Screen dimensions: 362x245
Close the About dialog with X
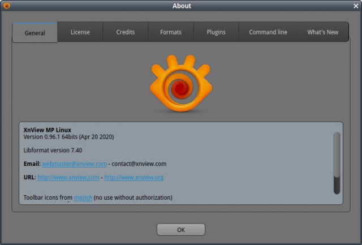(x=356, y=6)
